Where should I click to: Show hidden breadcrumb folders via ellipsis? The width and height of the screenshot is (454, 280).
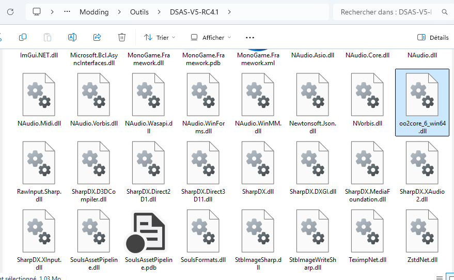(67, 12)
